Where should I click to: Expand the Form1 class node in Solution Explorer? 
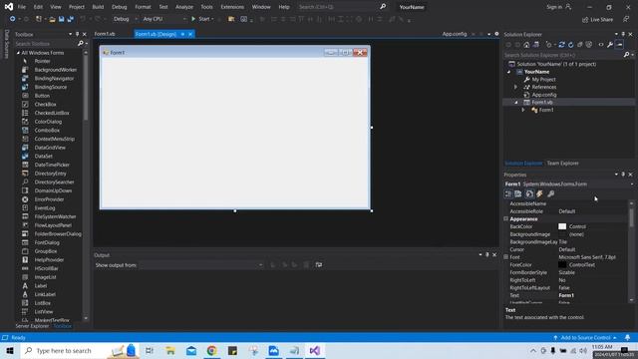tap(523, 110)
